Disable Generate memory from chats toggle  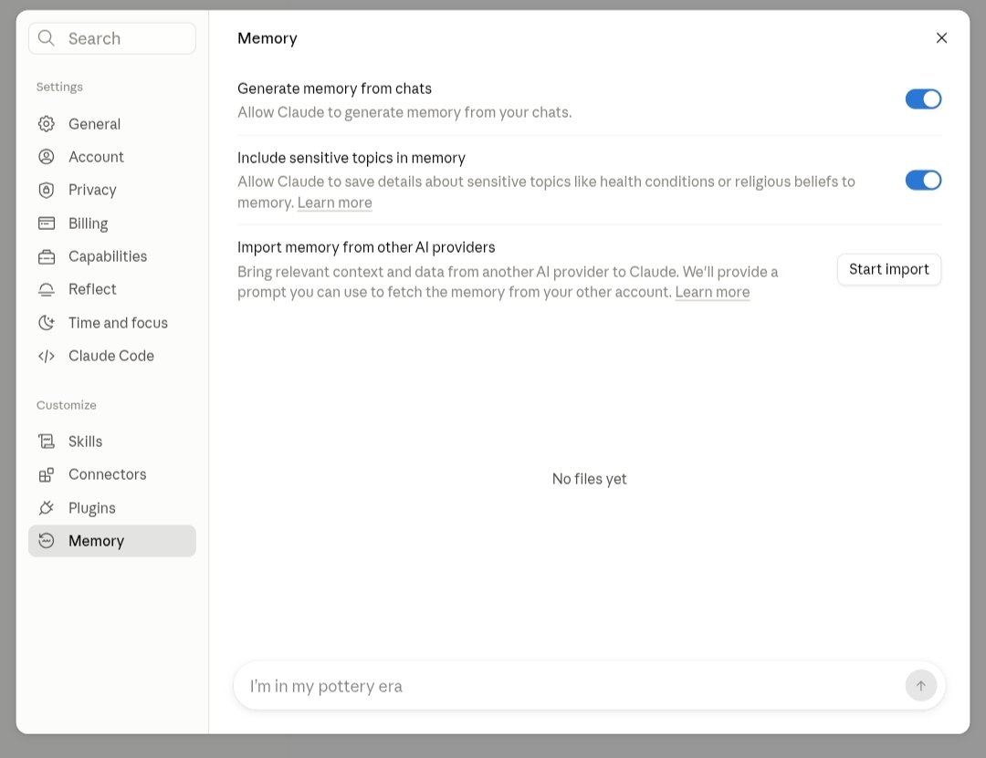pos(923,99)
